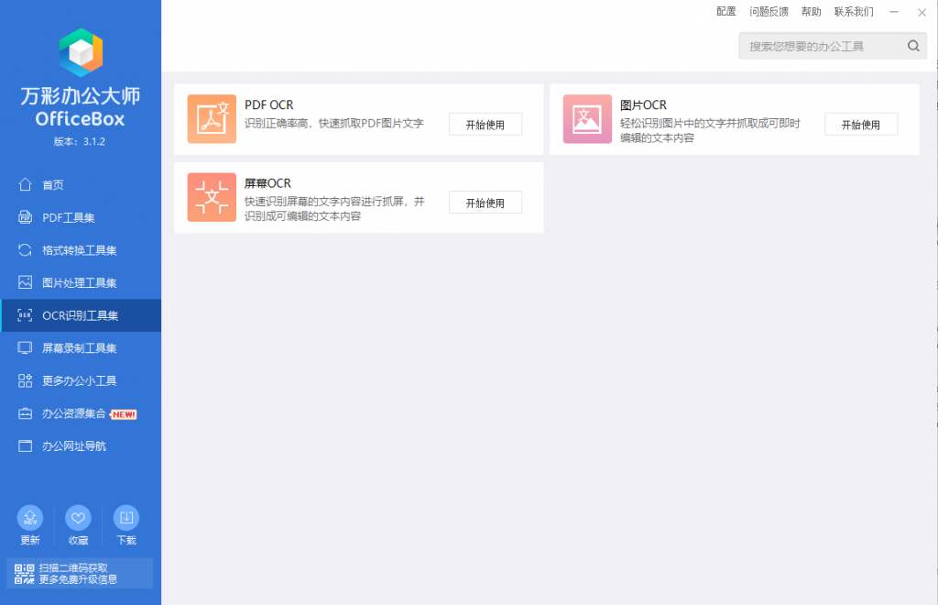Viewport: 938px width, 605px height.
Task: Click 开始使用 for 屏幕OCR
Action: coord(485,202)
